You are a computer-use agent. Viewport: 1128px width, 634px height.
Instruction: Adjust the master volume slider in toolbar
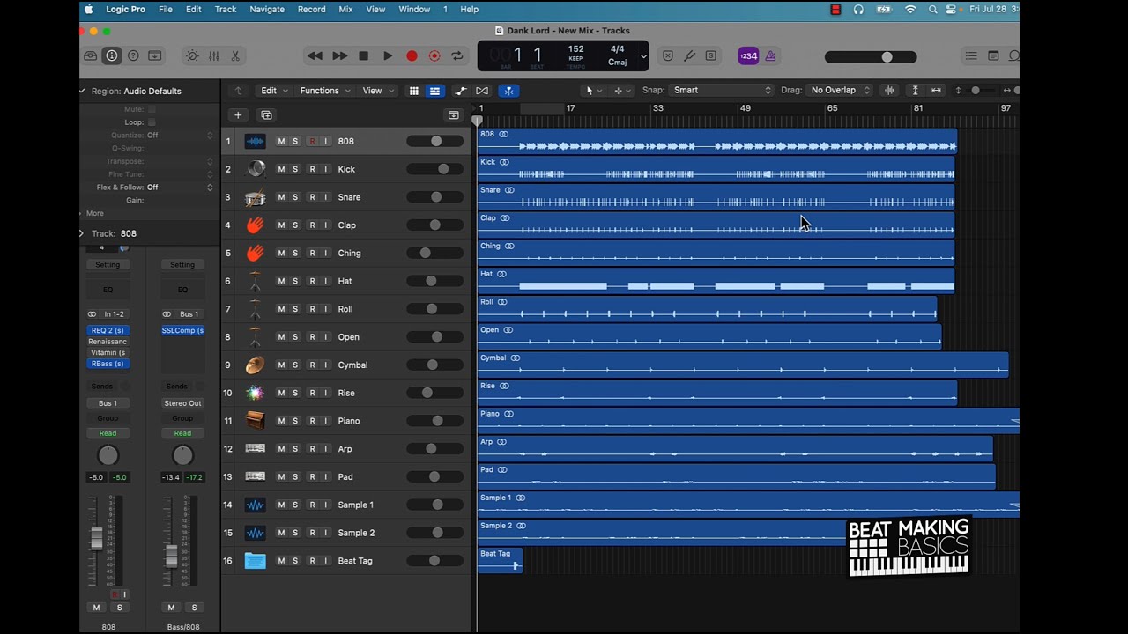870,56
